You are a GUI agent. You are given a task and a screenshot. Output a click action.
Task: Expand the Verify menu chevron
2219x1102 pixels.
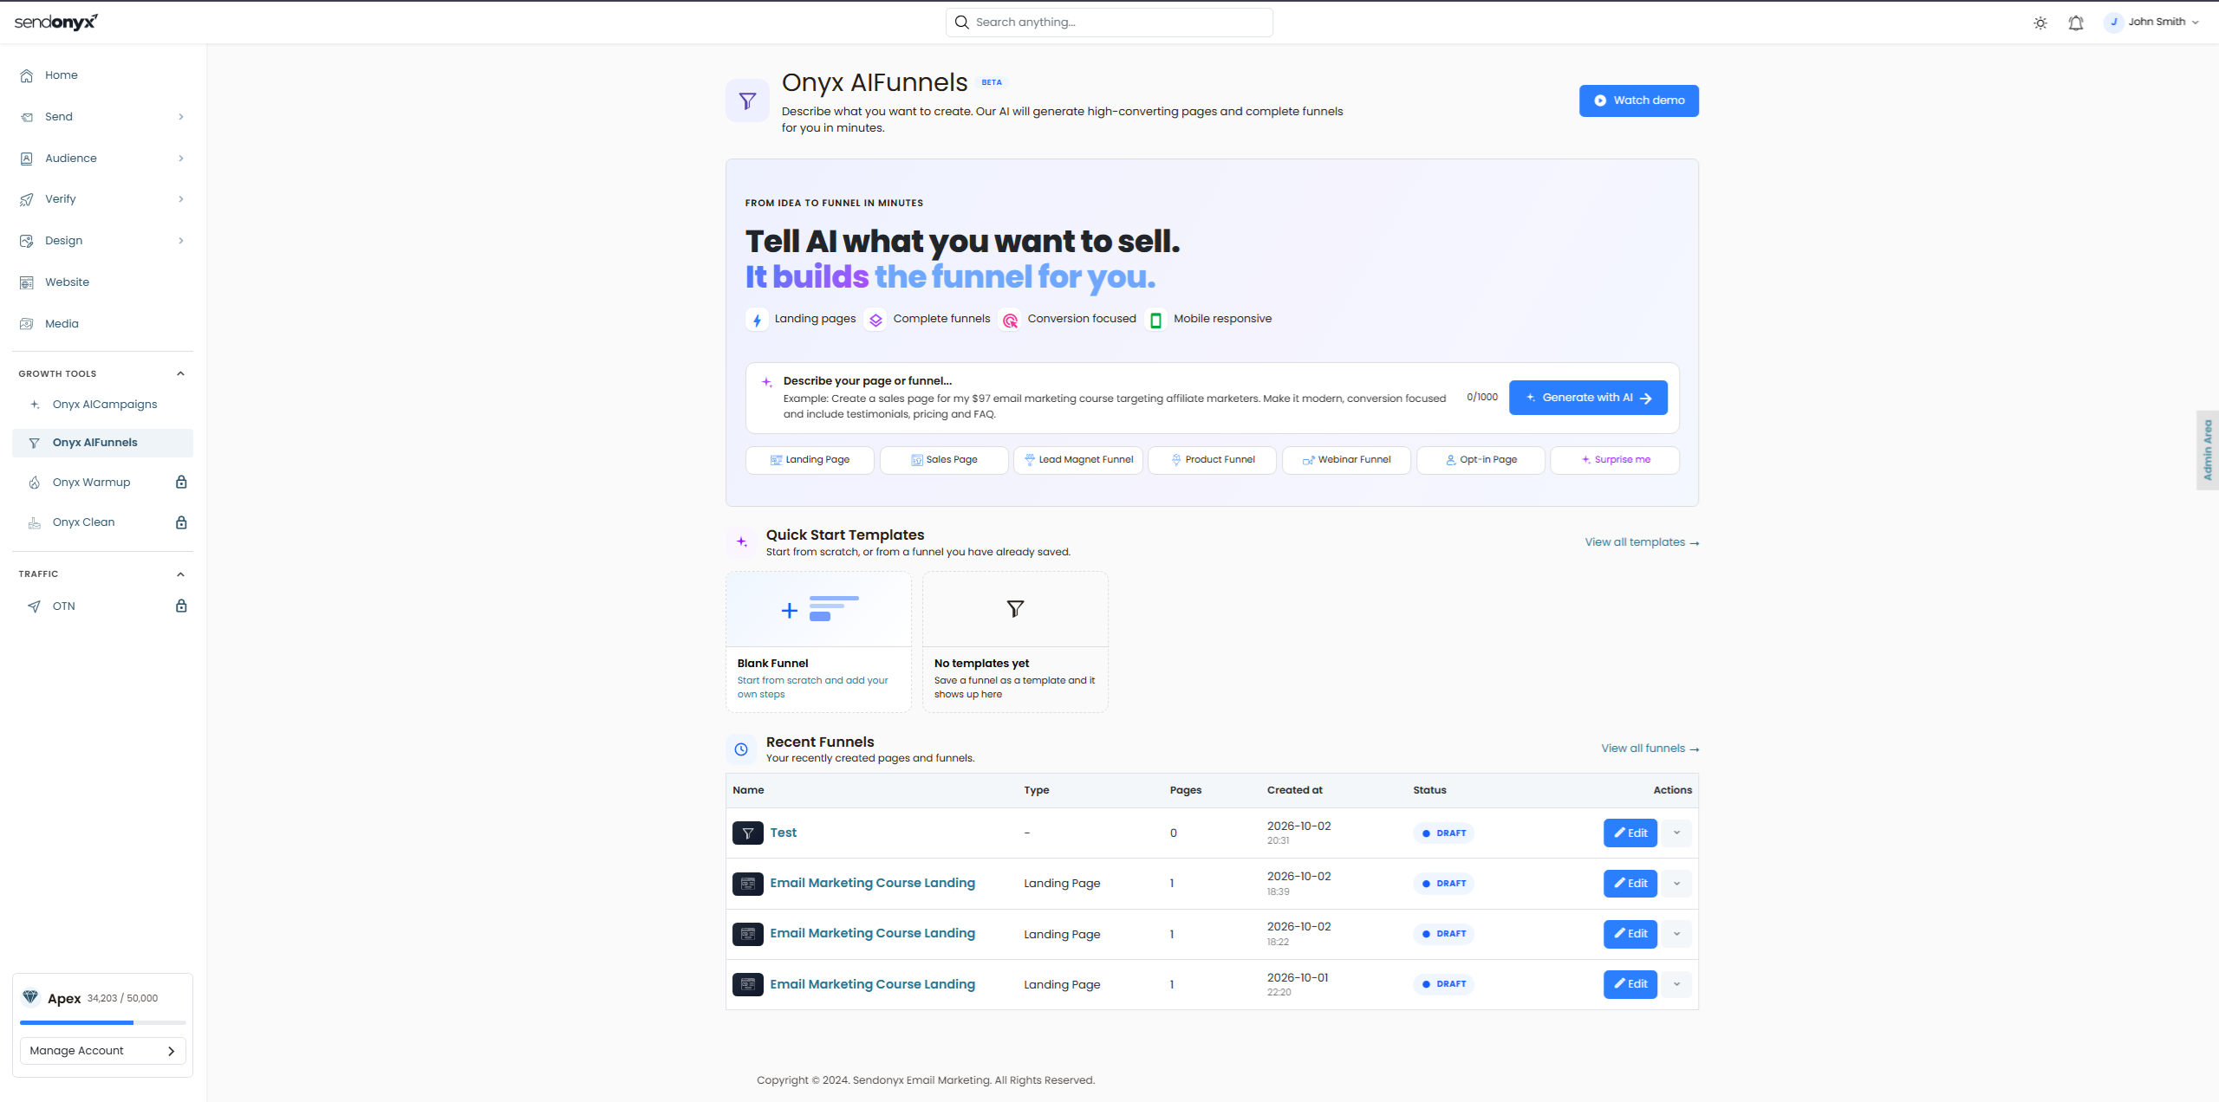(x=181, y=199)
